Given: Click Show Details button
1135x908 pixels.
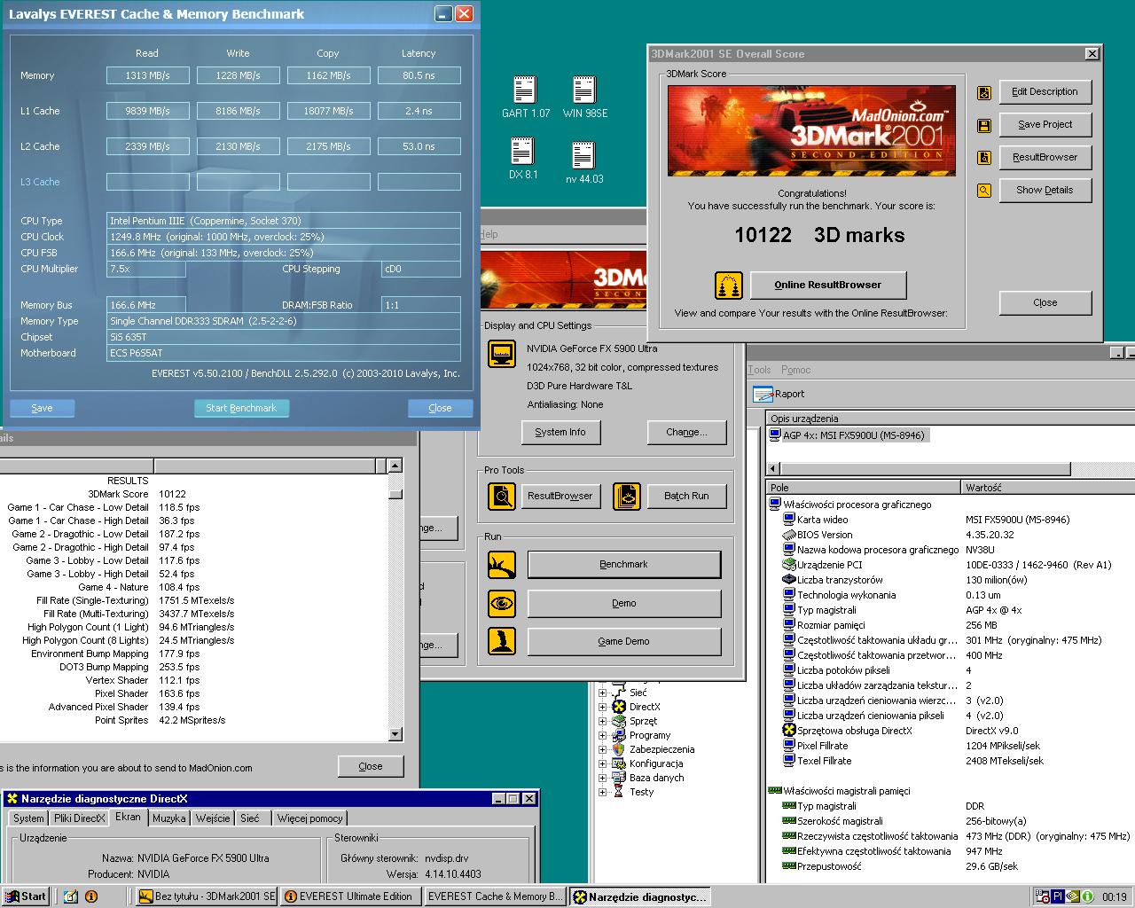Looking at the screenshot, I should pos(1045,190).
